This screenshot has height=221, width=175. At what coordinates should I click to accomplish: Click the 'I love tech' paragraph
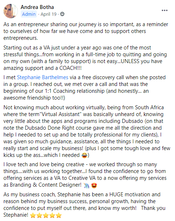pyautogui.click(x=85, y=175)
